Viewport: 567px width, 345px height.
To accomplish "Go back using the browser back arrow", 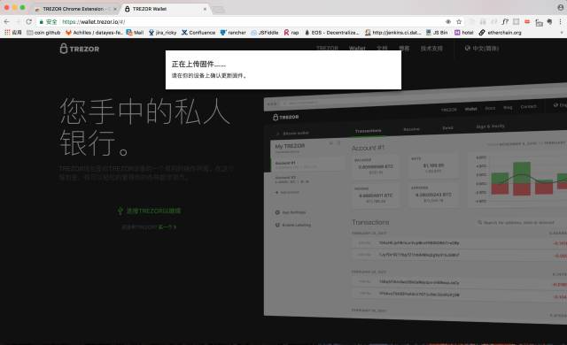I will pos(6,21).
